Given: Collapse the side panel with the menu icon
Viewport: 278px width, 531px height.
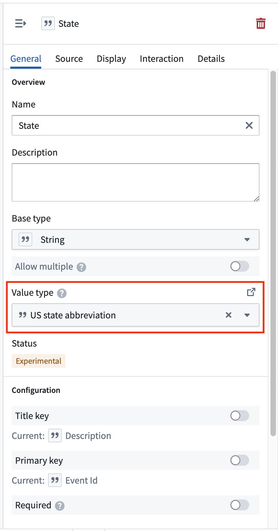Looking at the screenshot, I should pos(21,23).
